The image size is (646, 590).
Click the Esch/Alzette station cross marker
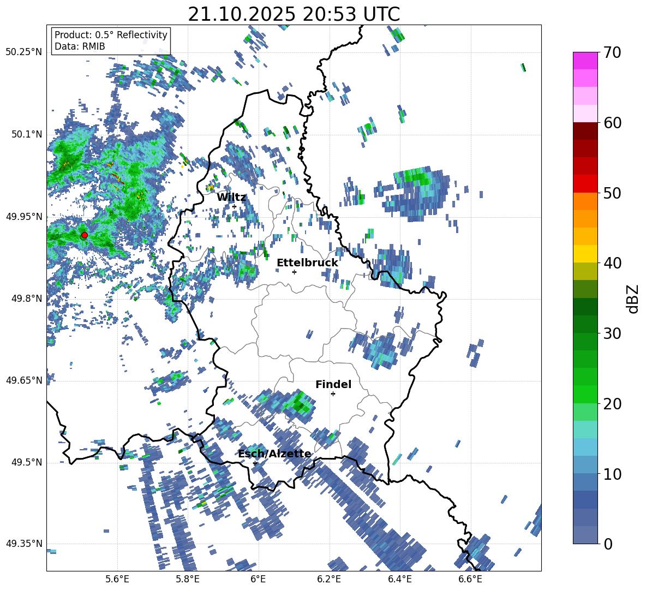[255, 463]
